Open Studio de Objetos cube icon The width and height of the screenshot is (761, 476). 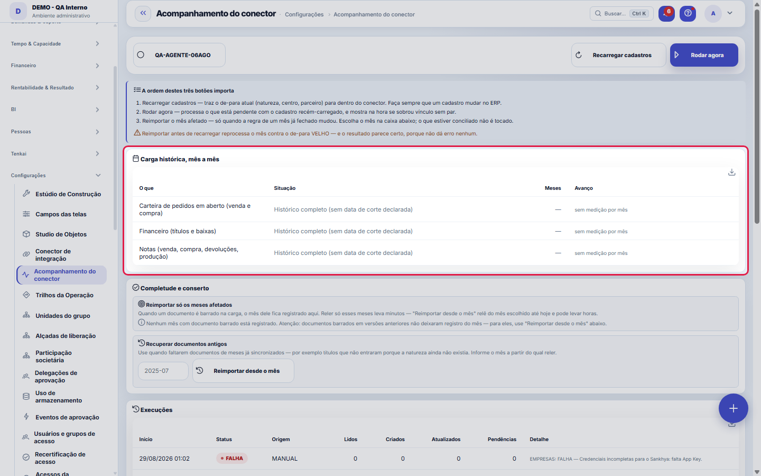pyautogui.click(x=26, y=234)
